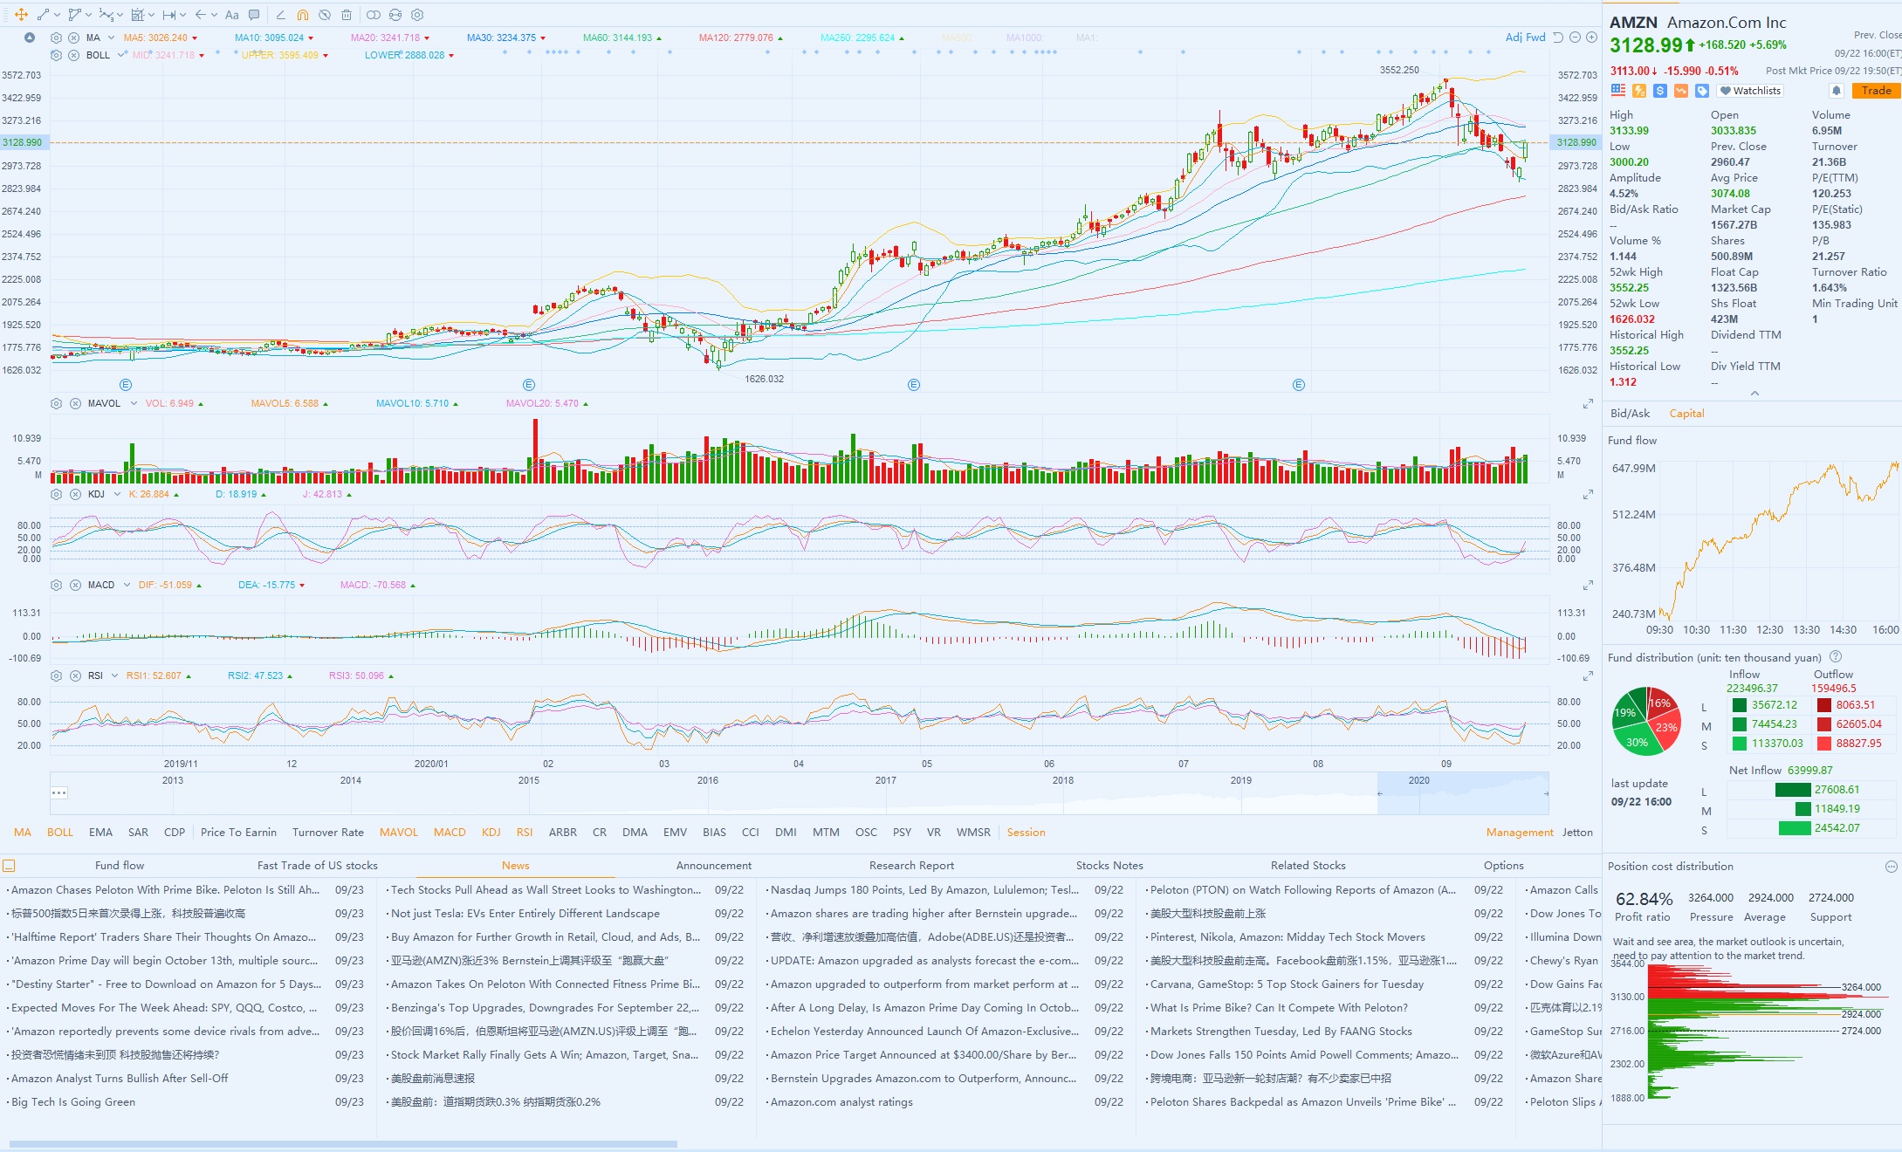This screenshot has width=1902, height=1152.
Task: Toggle hide drawings eye icon
Action: point(325,15)
